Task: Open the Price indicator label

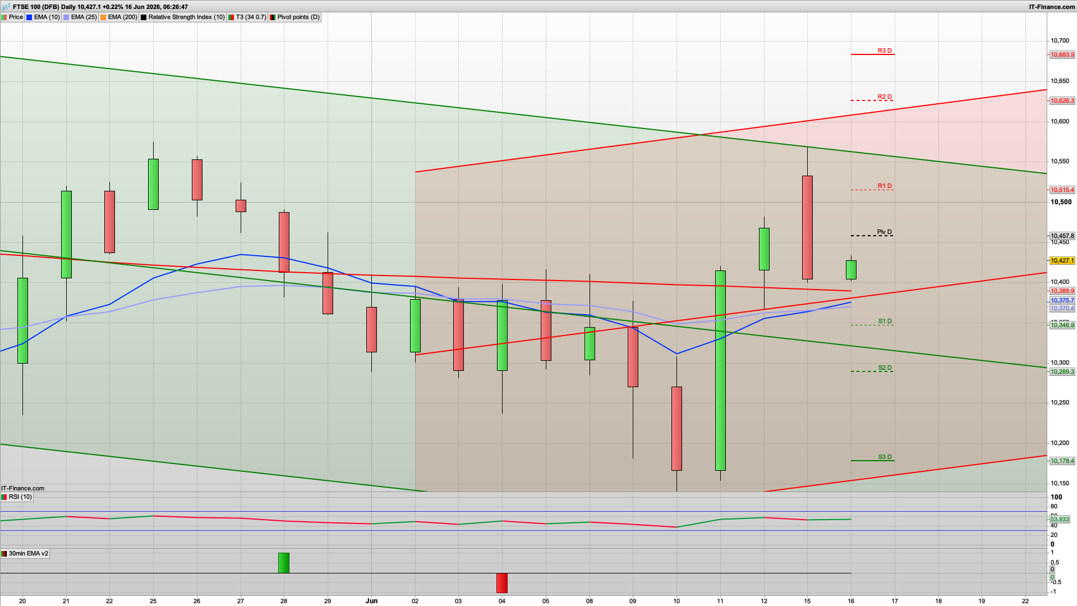Action: [16, 17]
